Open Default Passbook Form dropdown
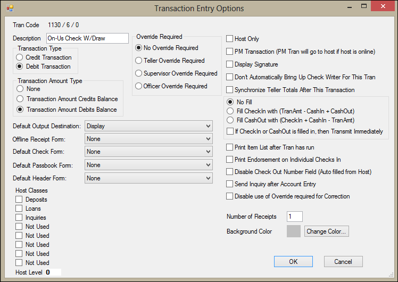Screen dimensions: 398x282 [x=148, y=165]
